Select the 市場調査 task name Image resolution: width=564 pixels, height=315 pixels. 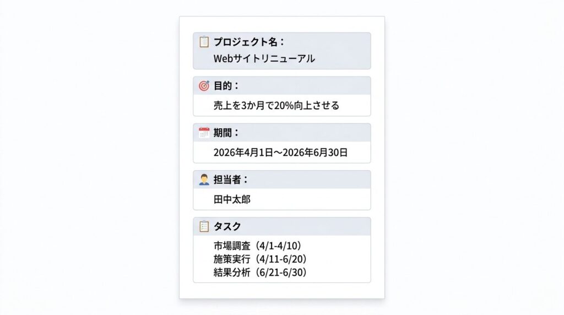tap(232, 246)
